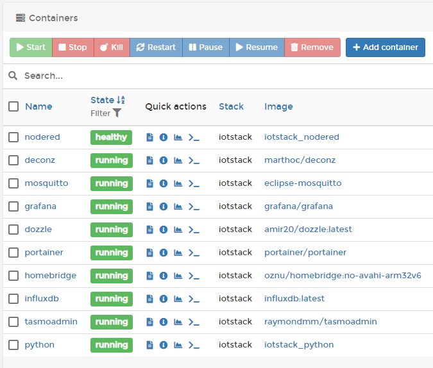Sort by the Stack column header

[231, 106]
